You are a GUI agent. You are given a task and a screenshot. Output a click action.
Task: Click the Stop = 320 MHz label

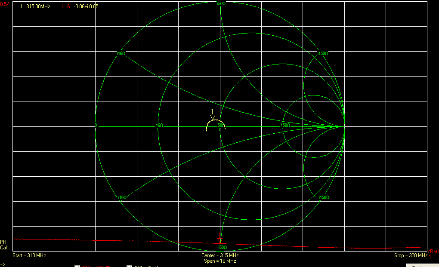tap(411, 255)
